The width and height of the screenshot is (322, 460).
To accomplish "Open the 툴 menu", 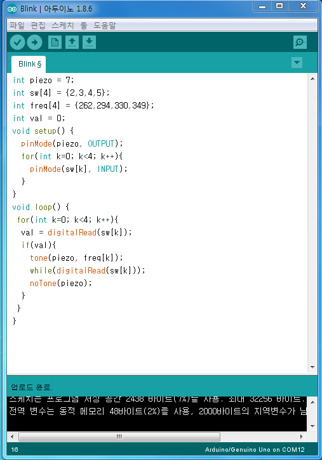I will click(84, 25).
